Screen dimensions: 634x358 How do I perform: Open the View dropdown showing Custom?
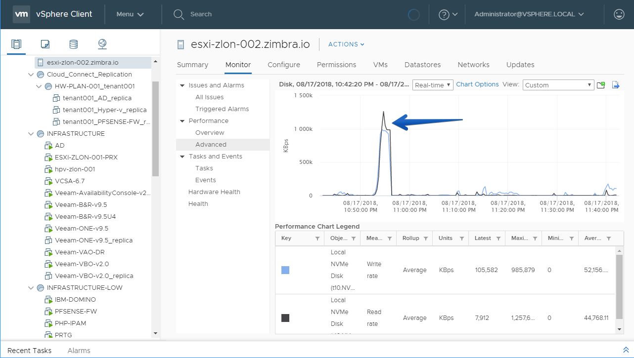click(558, 85)
